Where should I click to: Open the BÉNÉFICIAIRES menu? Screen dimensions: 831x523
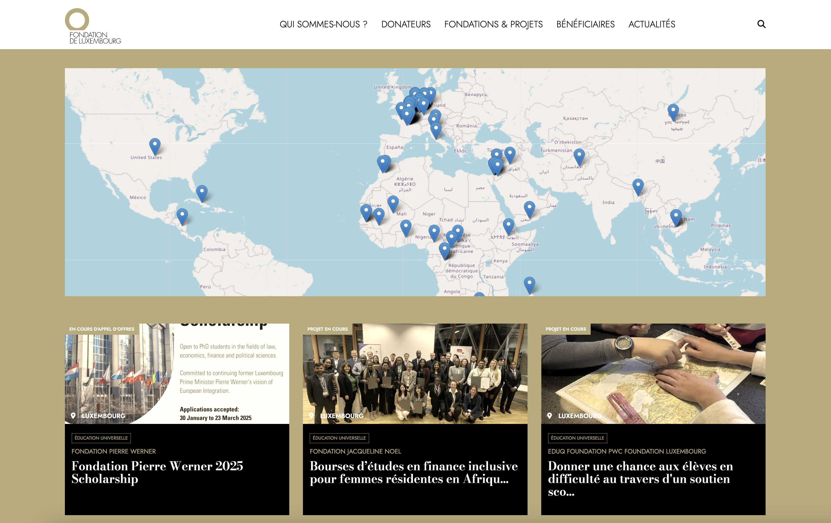tap(585, 24)
